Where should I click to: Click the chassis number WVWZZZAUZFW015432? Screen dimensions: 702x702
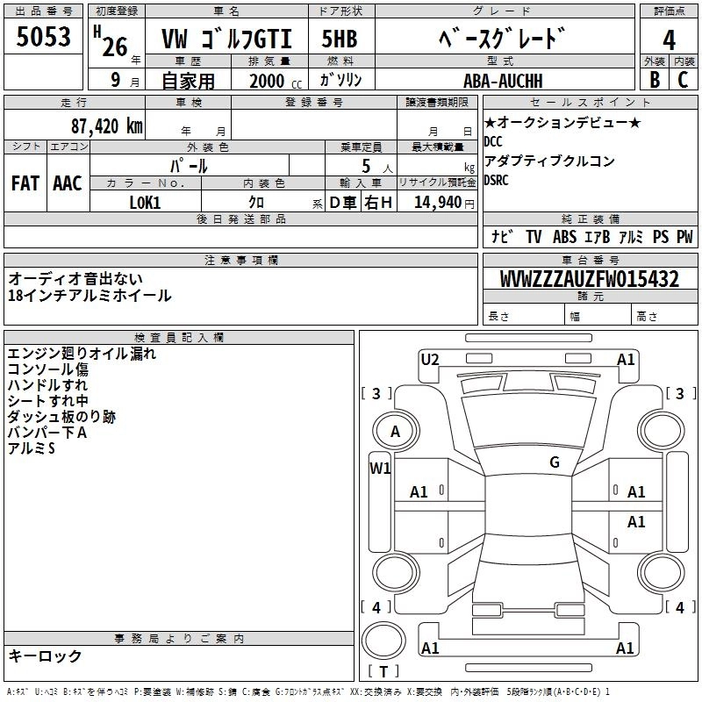click(x=589, y=279)
